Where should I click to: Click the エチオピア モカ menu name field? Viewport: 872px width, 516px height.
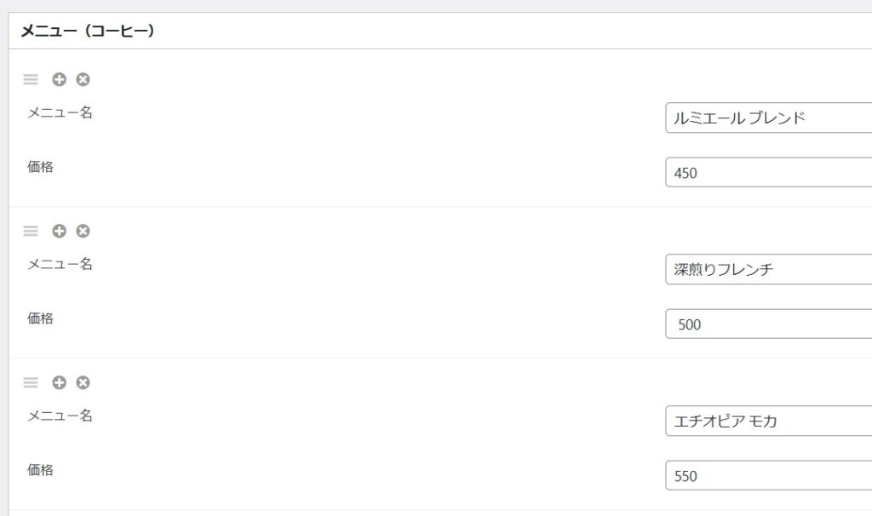tap(769, 421)
